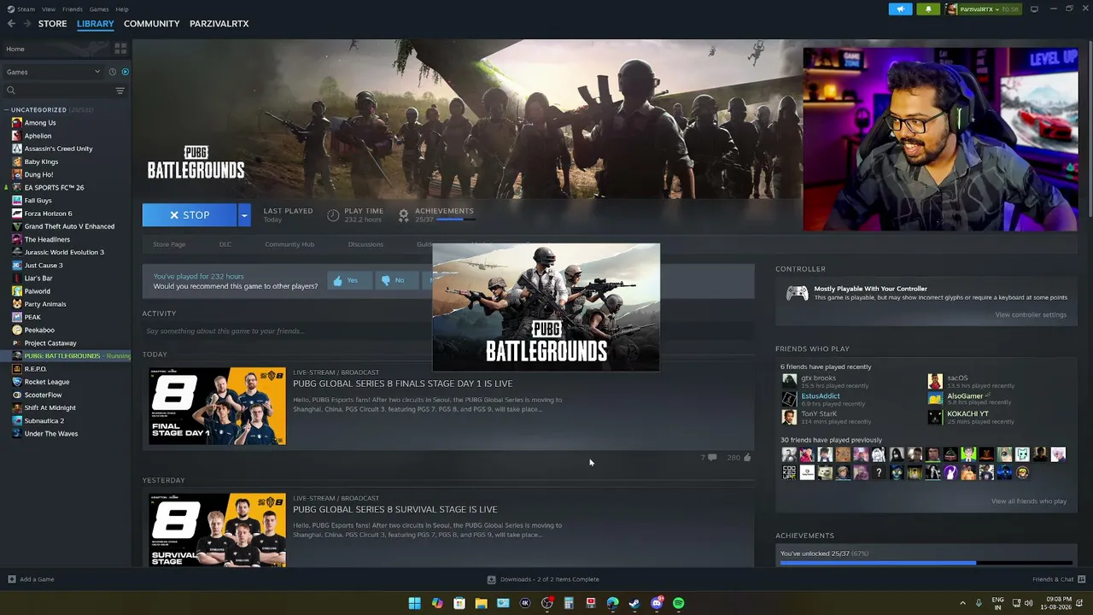Open PGS 8 Finals Stage Day 1 thumbnail
Screen dimensions: 1093x615
click(218, 407)
